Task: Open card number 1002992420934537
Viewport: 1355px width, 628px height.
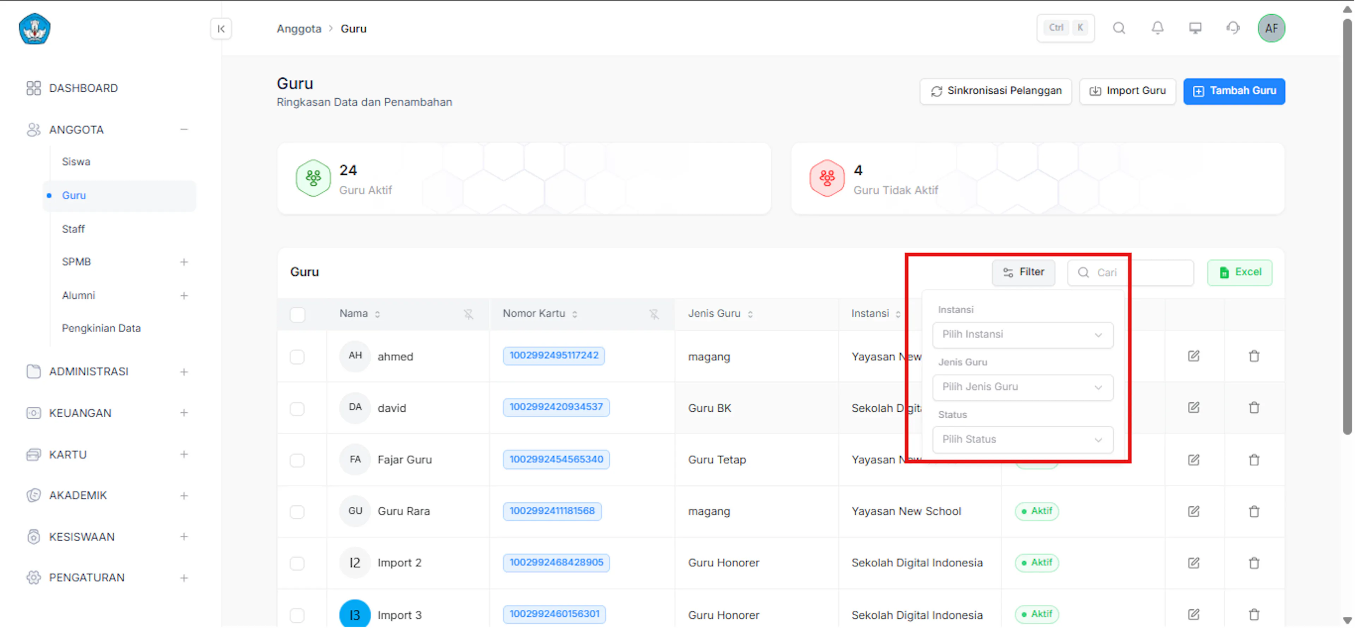Action: coord(556,407)
